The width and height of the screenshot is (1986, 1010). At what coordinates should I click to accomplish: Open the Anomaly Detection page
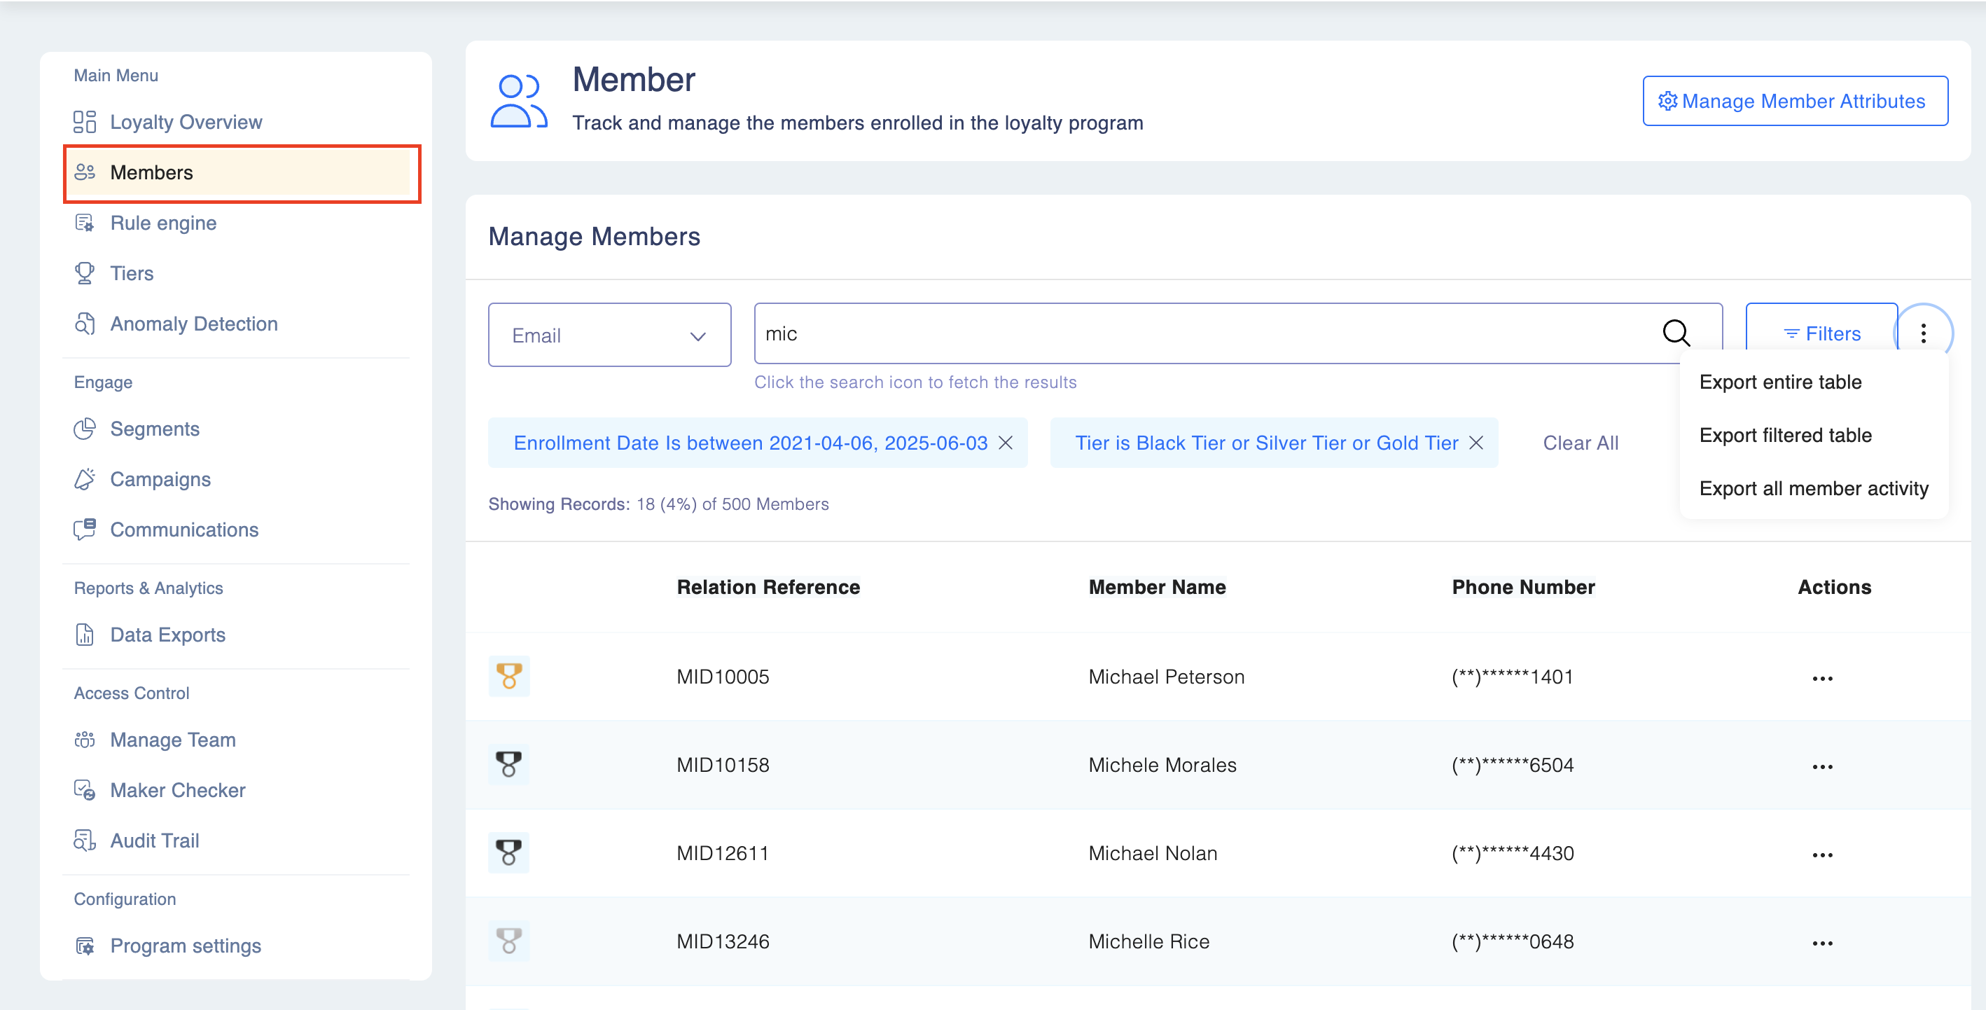pos(193,324)
